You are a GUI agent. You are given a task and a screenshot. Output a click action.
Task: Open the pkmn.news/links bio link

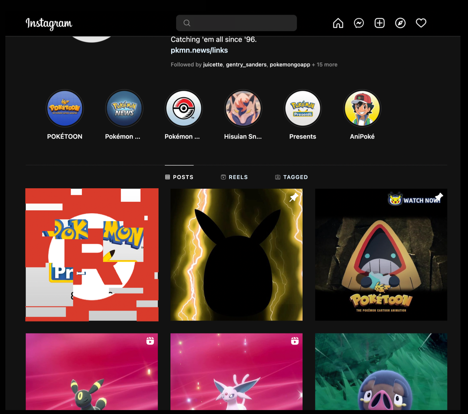[x=199, y=50]
